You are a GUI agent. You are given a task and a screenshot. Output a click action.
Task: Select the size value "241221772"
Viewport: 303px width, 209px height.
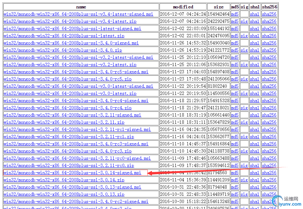(x=219, y=50)
